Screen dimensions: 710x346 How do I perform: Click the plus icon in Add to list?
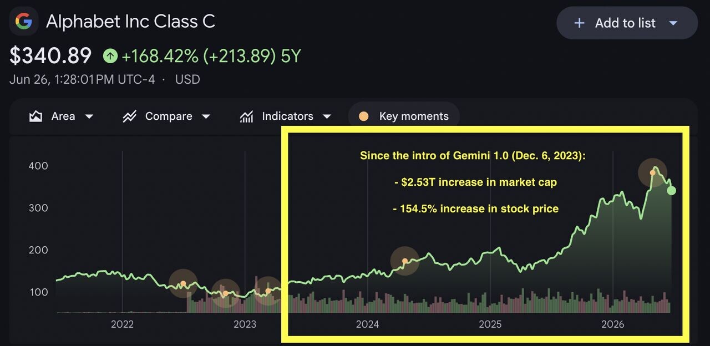pos(579,23)
